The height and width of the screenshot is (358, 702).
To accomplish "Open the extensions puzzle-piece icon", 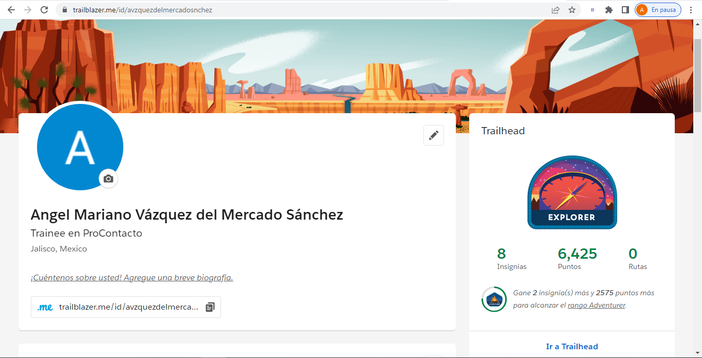I will [608, 9].
